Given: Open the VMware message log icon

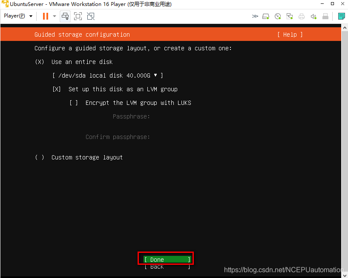Looking at the screenshot, I should [x=341, y=16].
